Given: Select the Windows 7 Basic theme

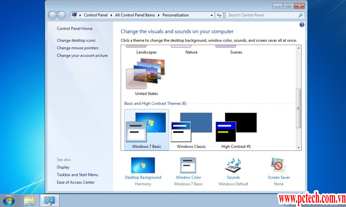Looking at the screenshot, I should (x=146, y=129).
